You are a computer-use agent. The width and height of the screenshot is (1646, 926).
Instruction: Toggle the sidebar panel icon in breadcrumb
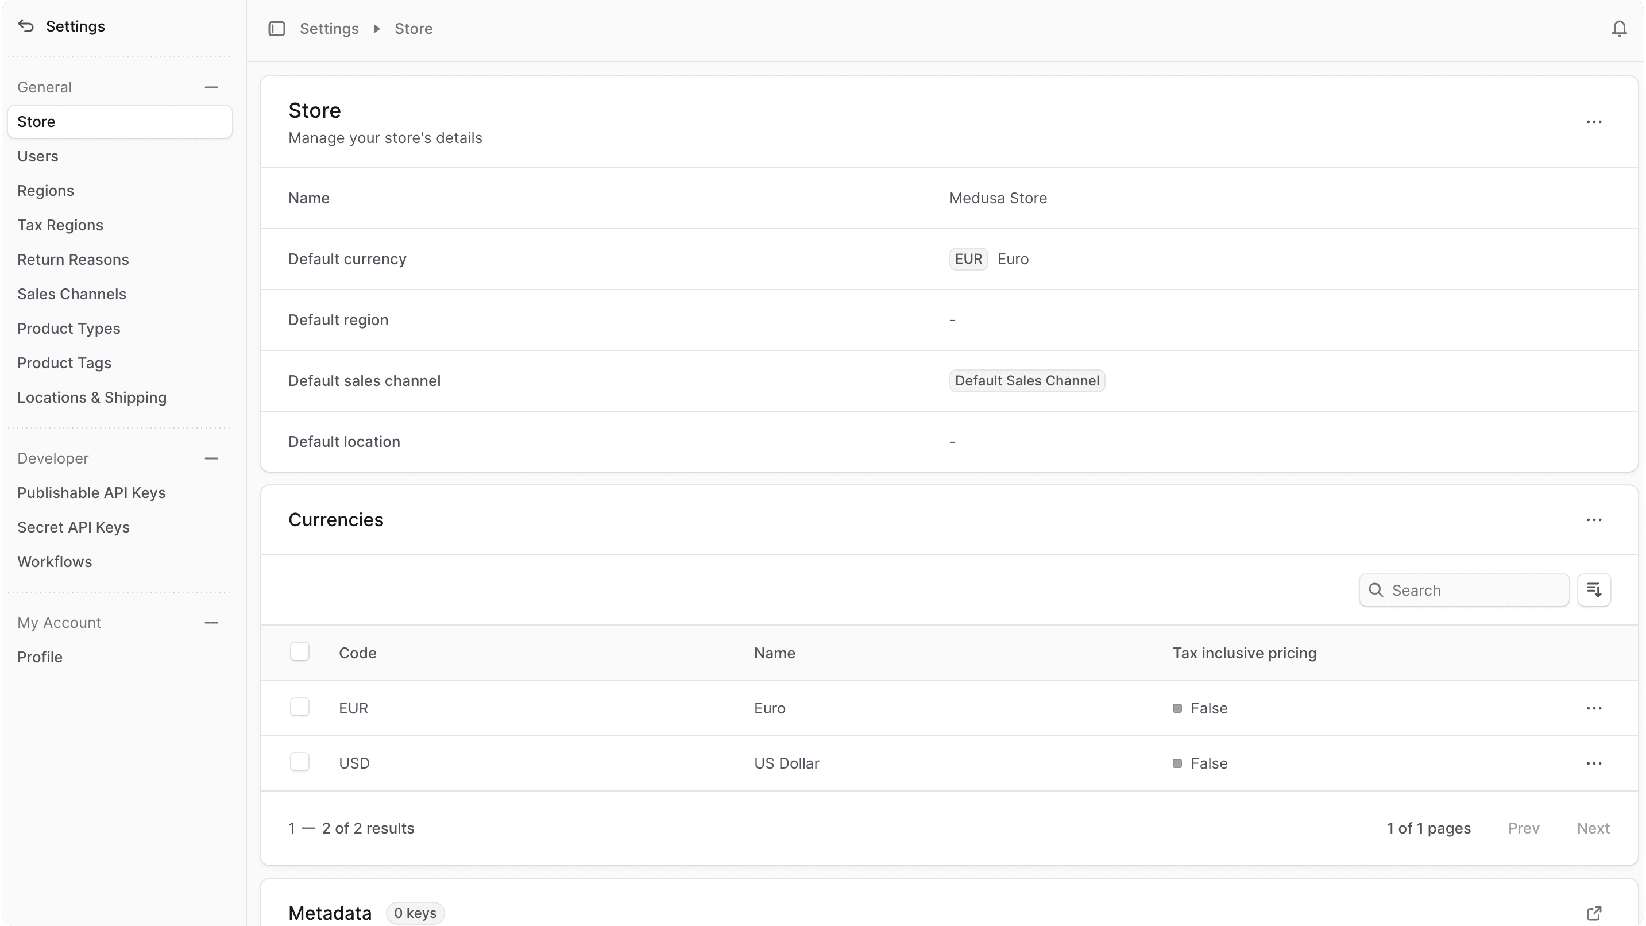[277, 29]
